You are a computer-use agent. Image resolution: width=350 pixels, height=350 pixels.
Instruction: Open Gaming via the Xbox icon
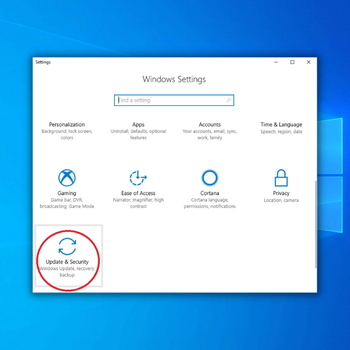(67, 178)
